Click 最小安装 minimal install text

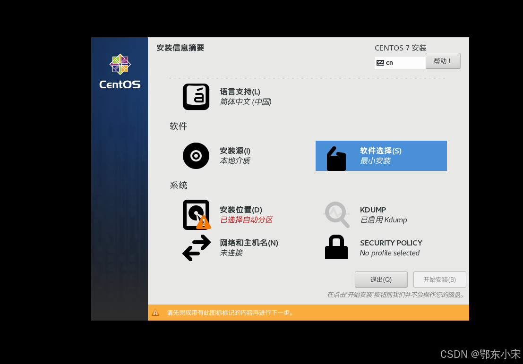[375, 161]
